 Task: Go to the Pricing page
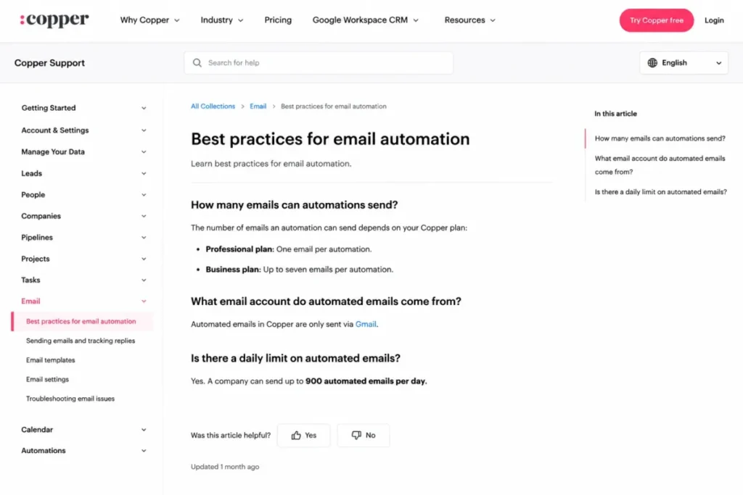(278, 20)
